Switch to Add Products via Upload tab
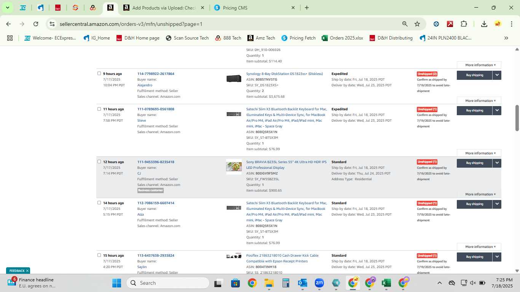This screenshot has width=520, height=292. (x=164, y=8)
